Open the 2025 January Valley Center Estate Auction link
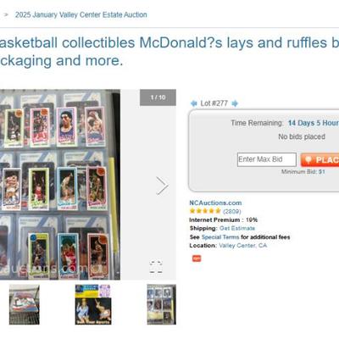The image size is (339, 339). 81,14
